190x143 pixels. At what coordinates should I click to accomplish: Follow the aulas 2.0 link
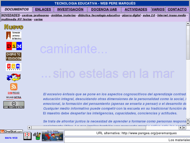click(x=149, y=15)
